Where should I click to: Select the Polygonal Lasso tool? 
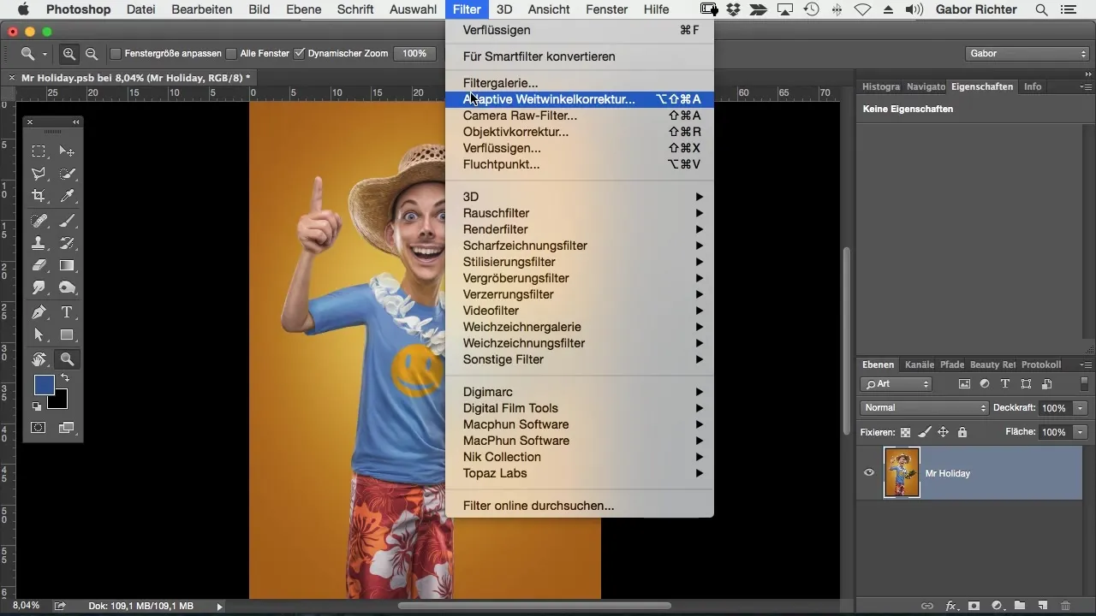click(x=39, y=174)
